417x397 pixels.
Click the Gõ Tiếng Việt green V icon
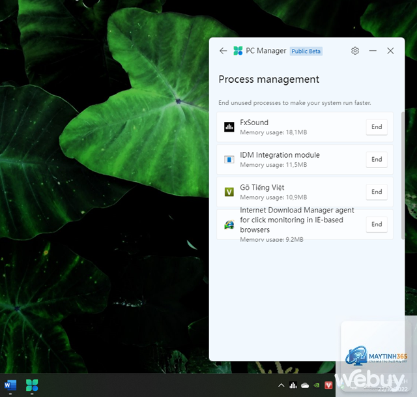pos(229,192)
